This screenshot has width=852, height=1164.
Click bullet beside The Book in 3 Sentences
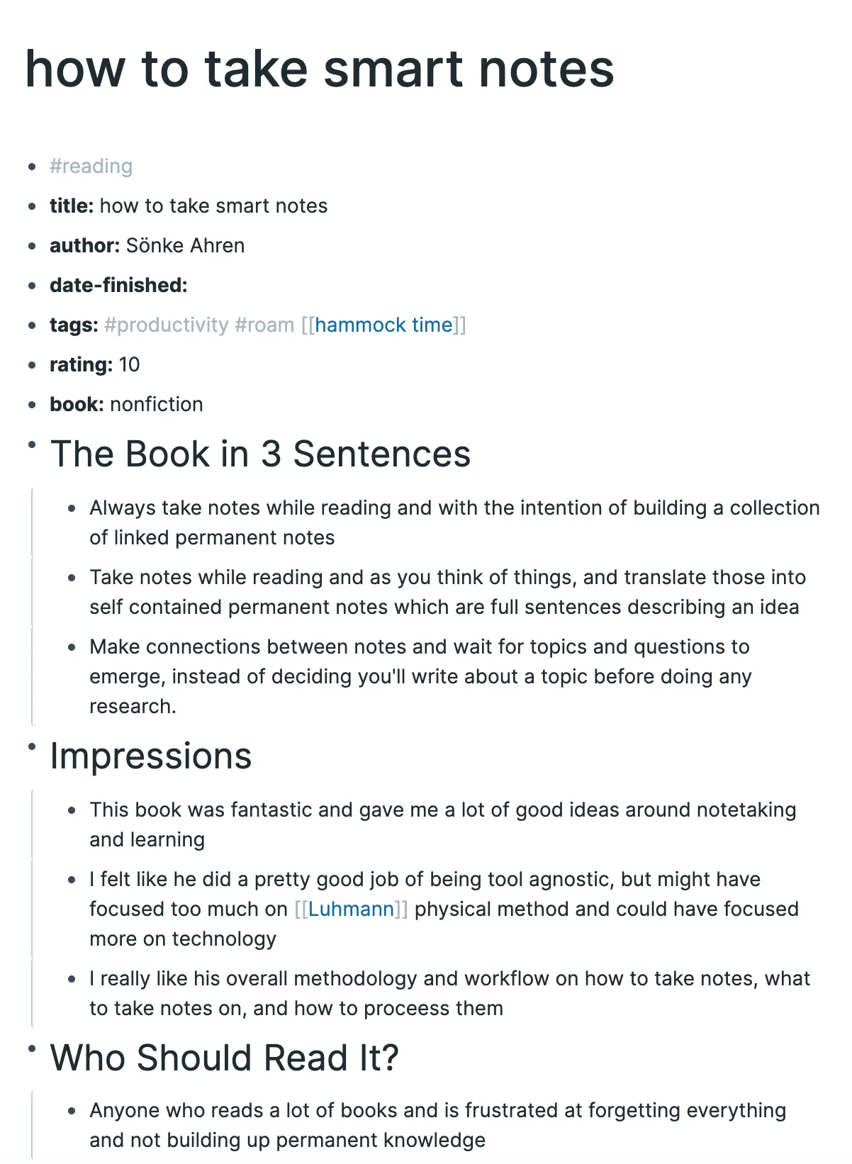pyautogui.click(x=32, y=444)
